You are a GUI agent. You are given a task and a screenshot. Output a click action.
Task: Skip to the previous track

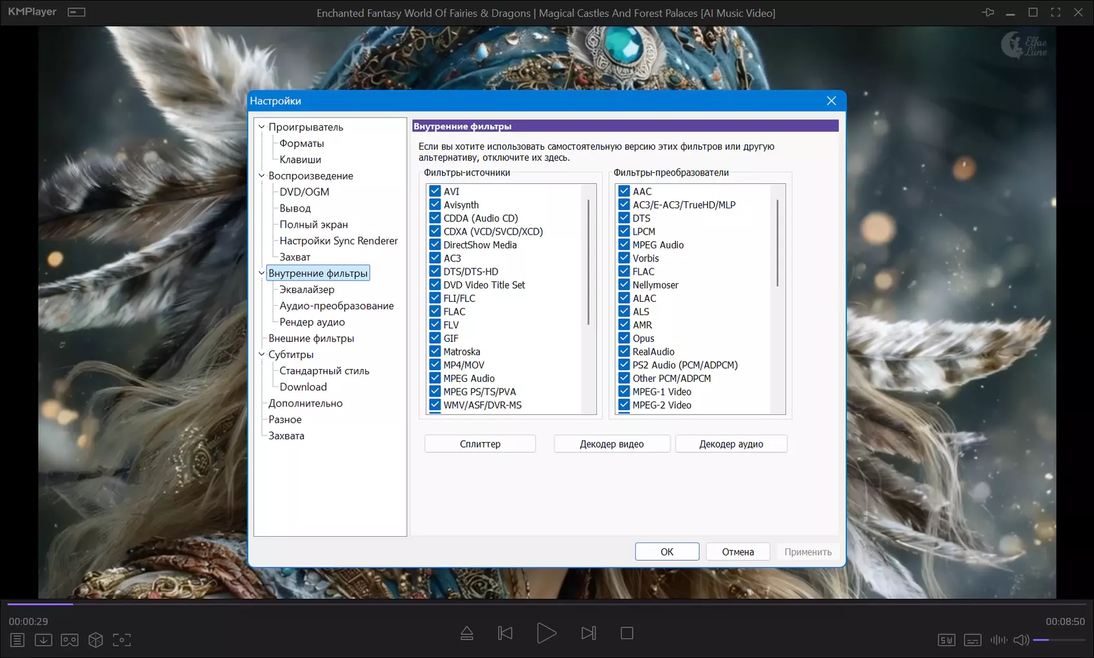[x=506, y=633]
